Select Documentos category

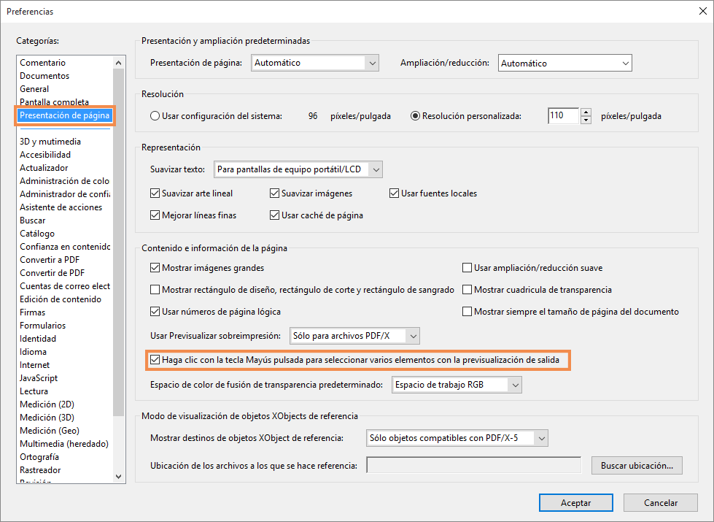point(44,76)
